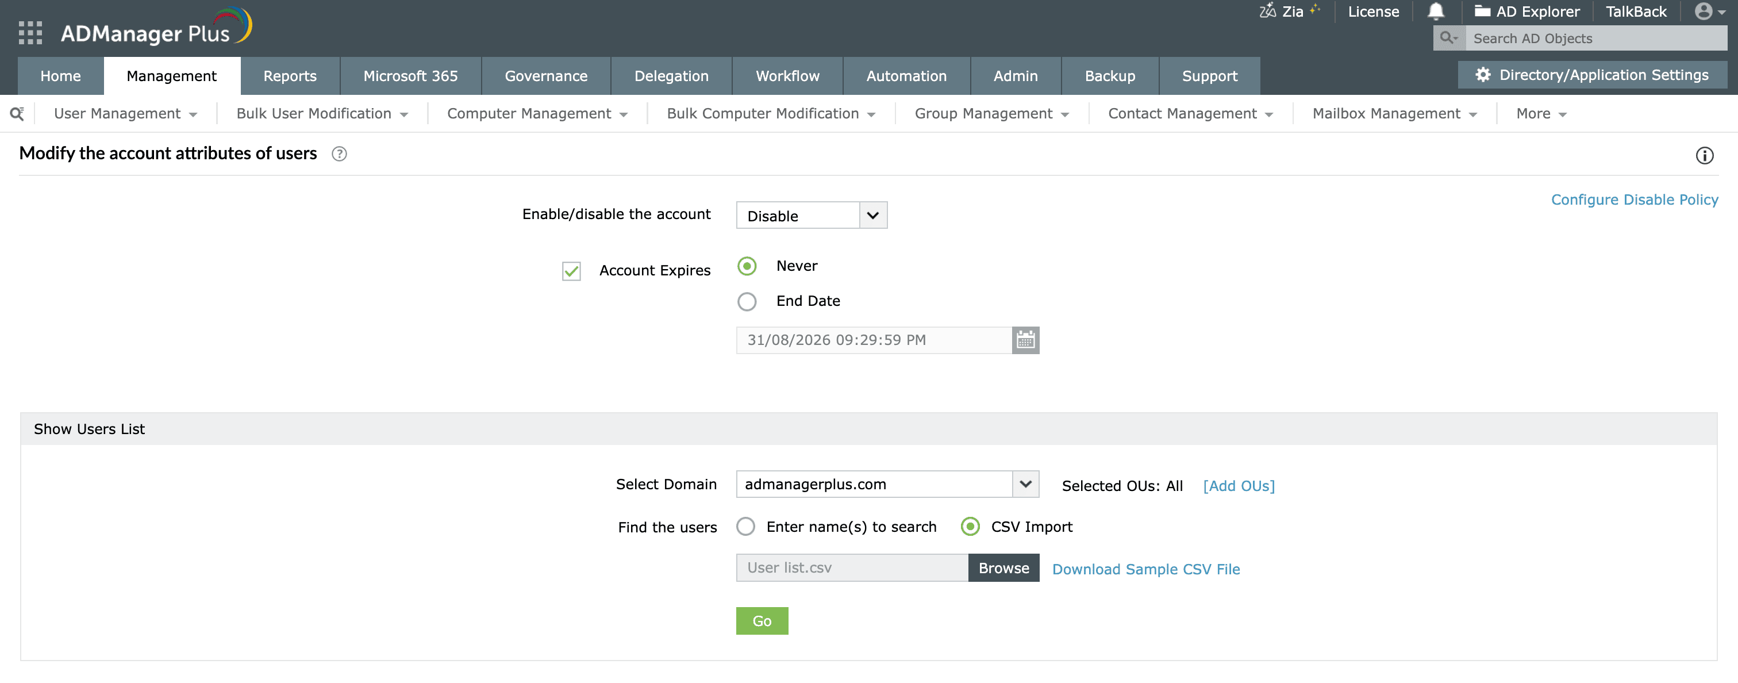The height and width of the screenshot is (683, 1738).
Task: Select the End Date radio option
Action: pos(747,302)
